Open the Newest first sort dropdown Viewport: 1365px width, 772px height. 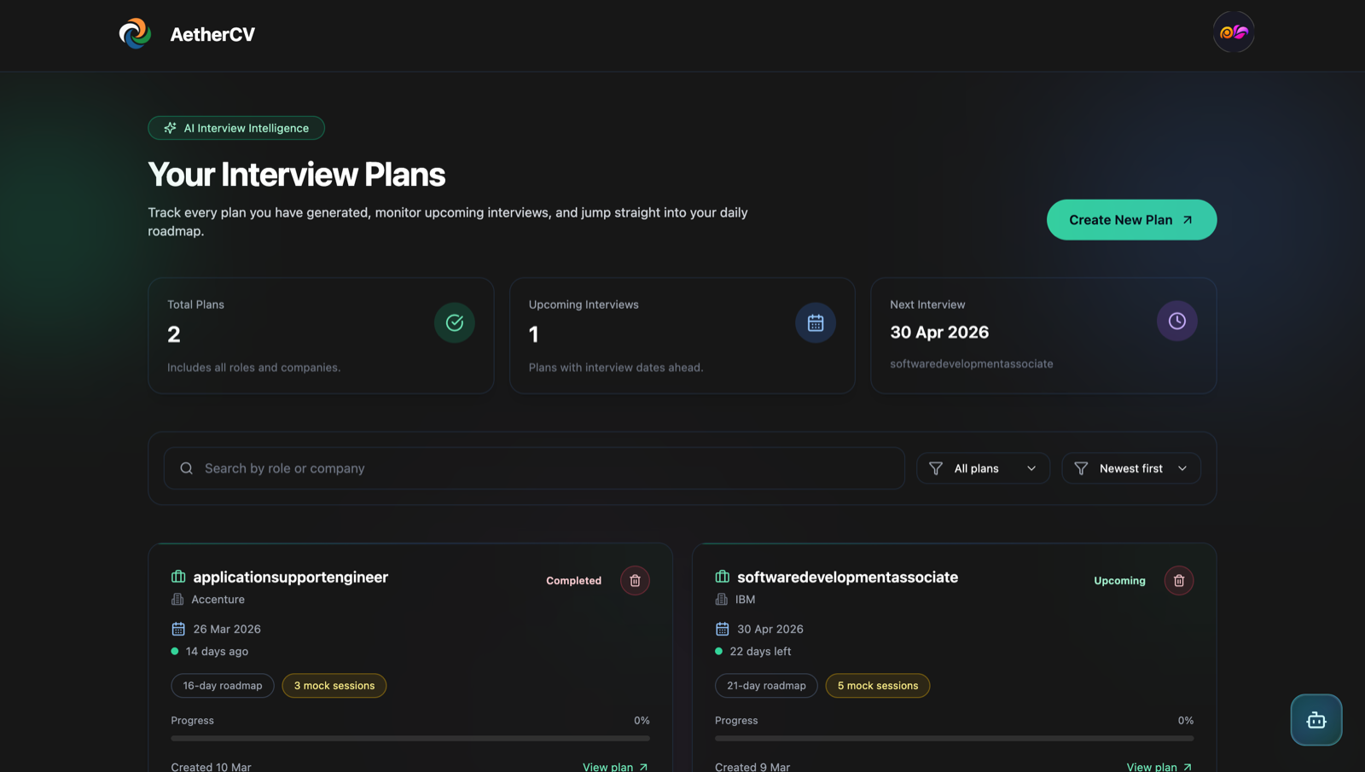pos(1131,468)
